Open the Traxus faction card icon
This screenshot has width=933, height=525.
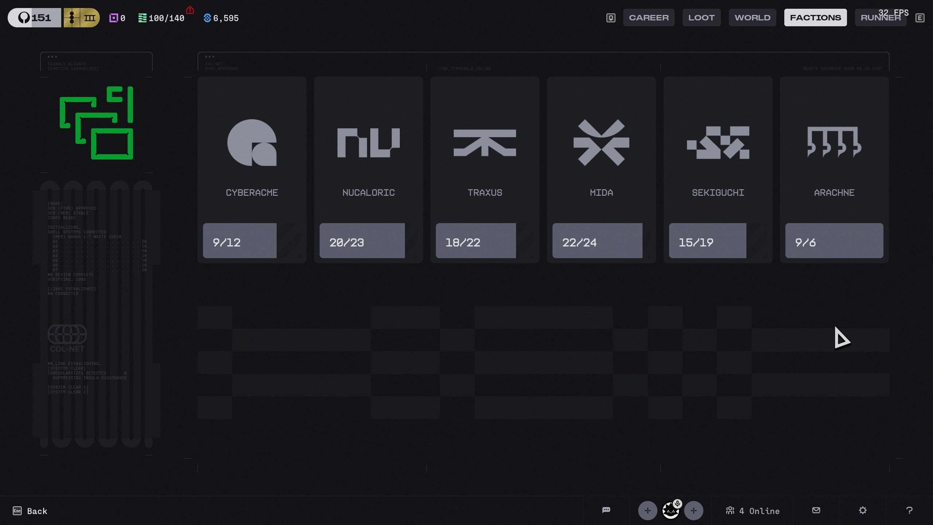tap(485, 143)
